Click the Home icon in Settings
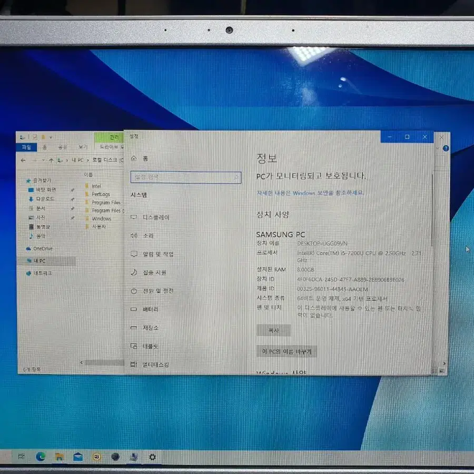 point(134,158)
